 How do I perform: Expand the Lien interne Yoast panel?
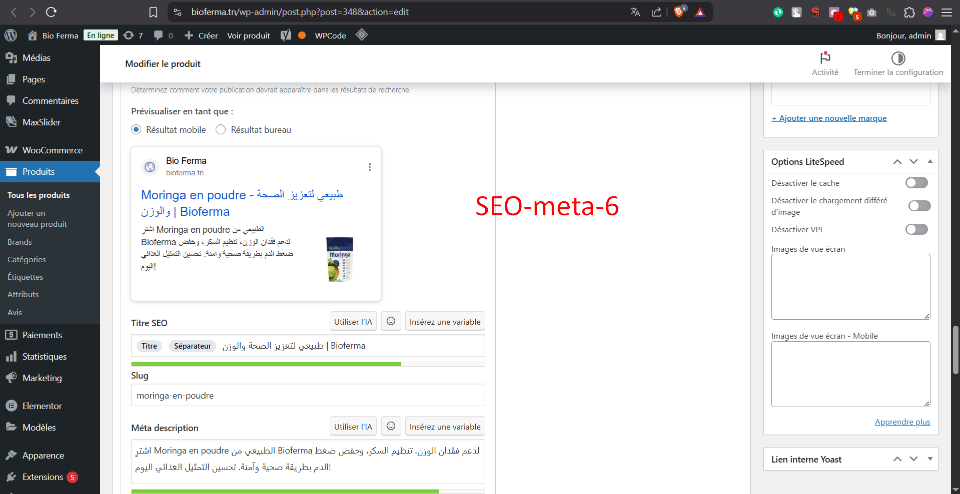930,459
